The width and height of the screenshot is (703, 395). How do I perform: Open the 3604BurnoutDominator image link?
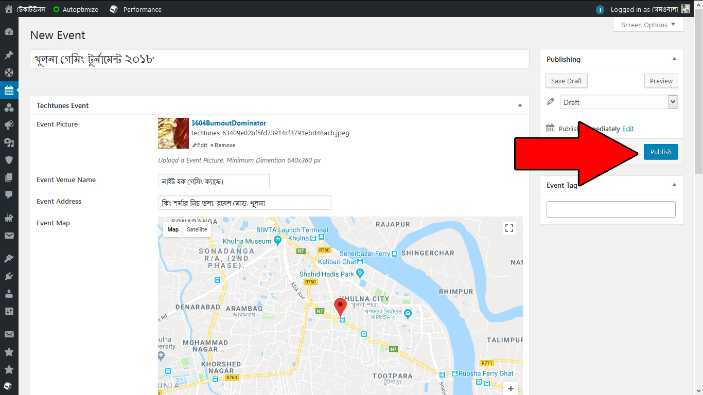(229, 123)
